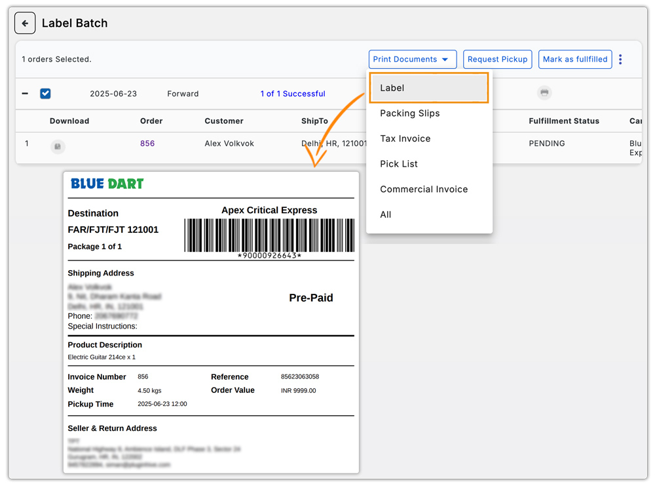Open the Print Documents dropdown
The height and width of the screenshot is (486, 655).
412,60
